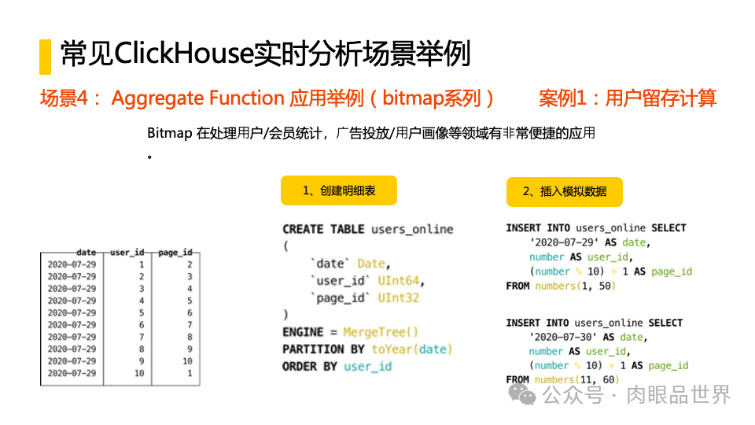Click page_id cell with value 10

point(187,361)
